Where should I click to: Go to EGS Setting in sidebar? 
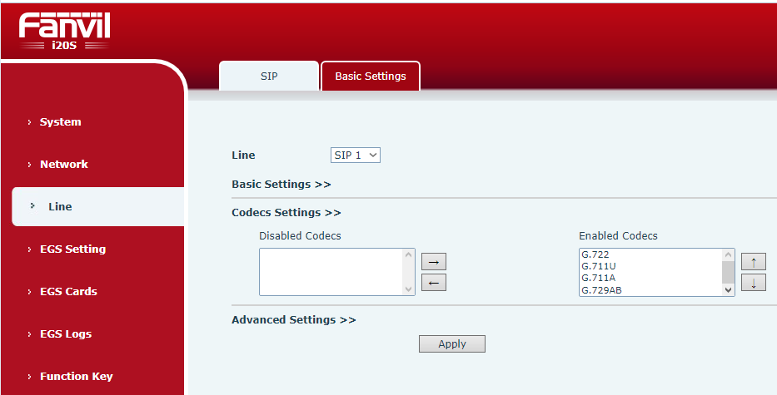[72, 249]
